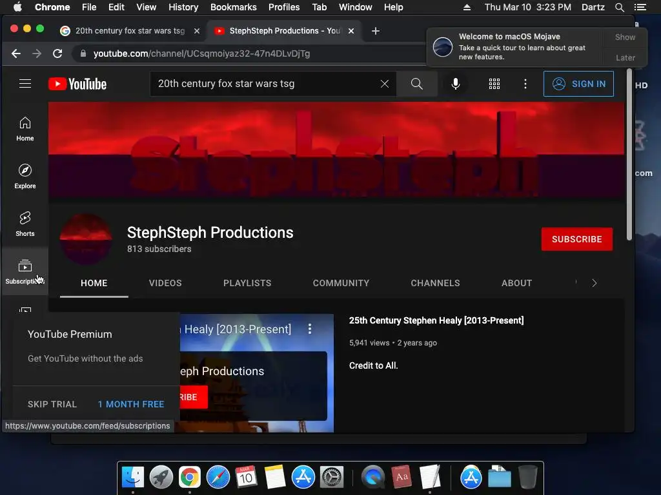Click the Dartz user menu
661x495 pixels.
593,7
